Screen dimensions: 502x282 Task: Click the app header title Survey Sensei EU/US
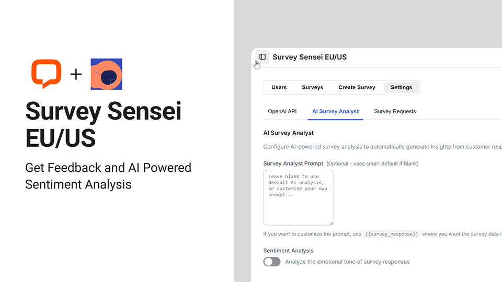(309, 57)
